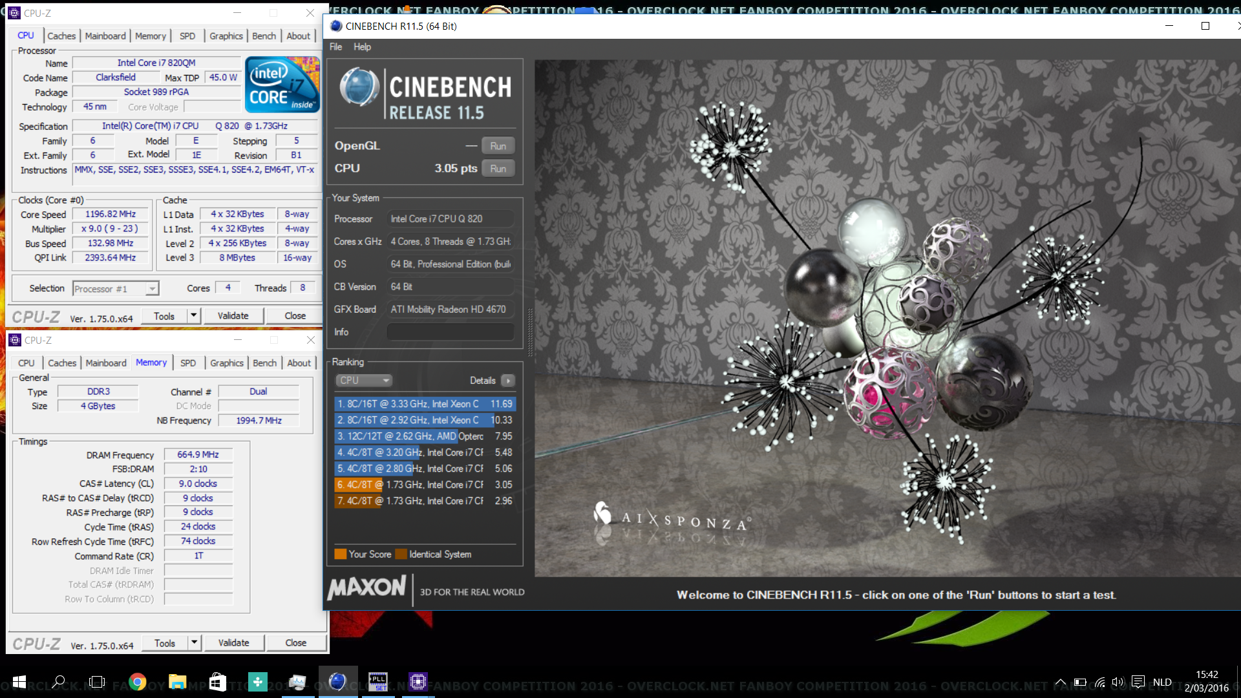Switch to Memory tab in upper CPU-Z
1241x698 pixels.
(x=151, y=36)
